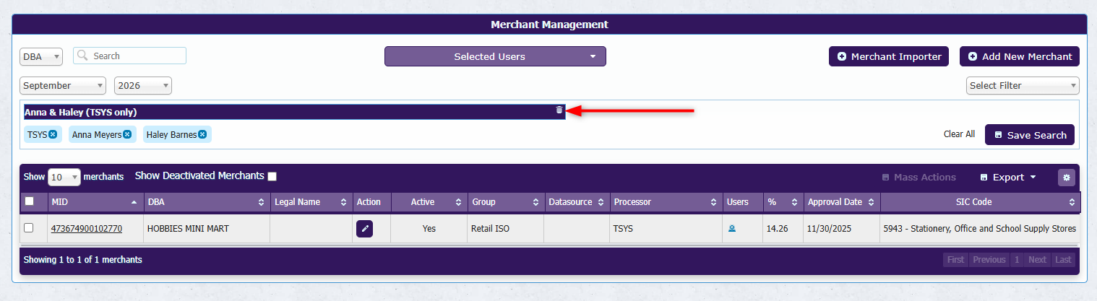Image resolution: width=1097 pixels, height=301 pixels.
Task: Check the select-all merchants header checkbox
Action: (29, 201)
